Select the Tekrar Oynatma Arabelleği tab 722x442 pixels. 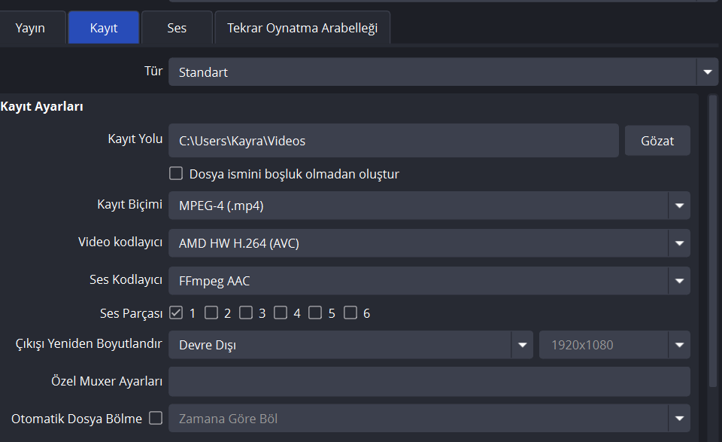click(302, 29)
